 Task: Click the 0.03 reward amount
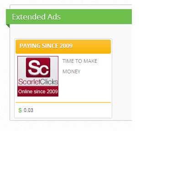tap(28, 110)
